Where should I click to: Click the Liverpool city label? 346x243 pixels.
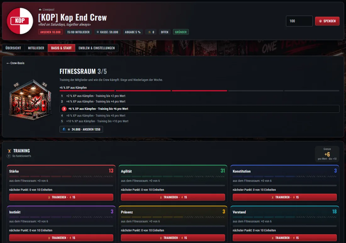47,9
